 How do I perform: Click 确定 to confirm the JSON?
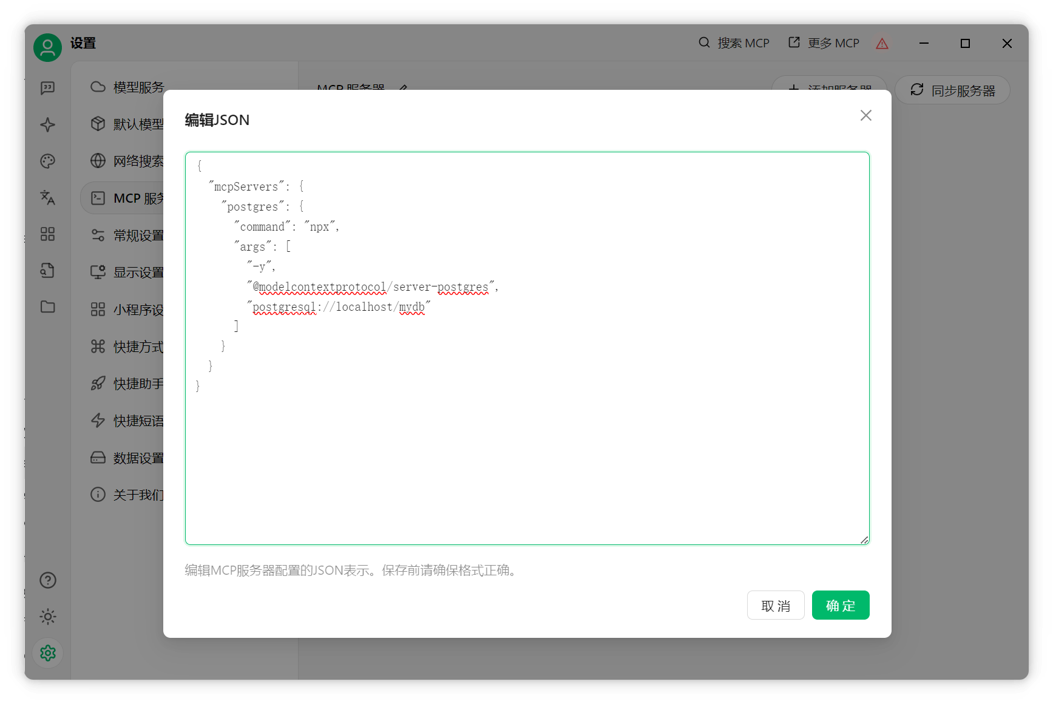pyautogui.click(x=840, y=605)
